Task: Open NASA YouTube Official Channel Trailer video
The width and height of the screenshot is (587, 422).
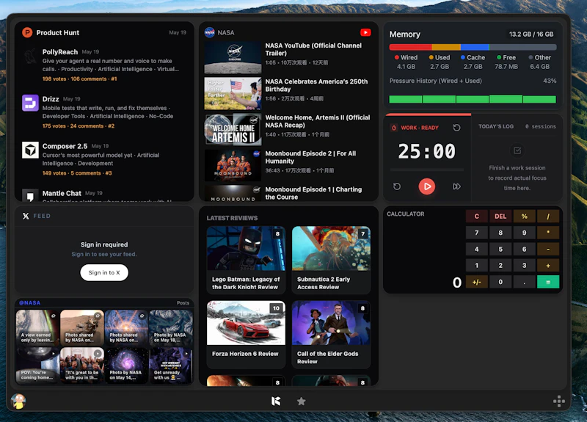Action: click(288, 57)
